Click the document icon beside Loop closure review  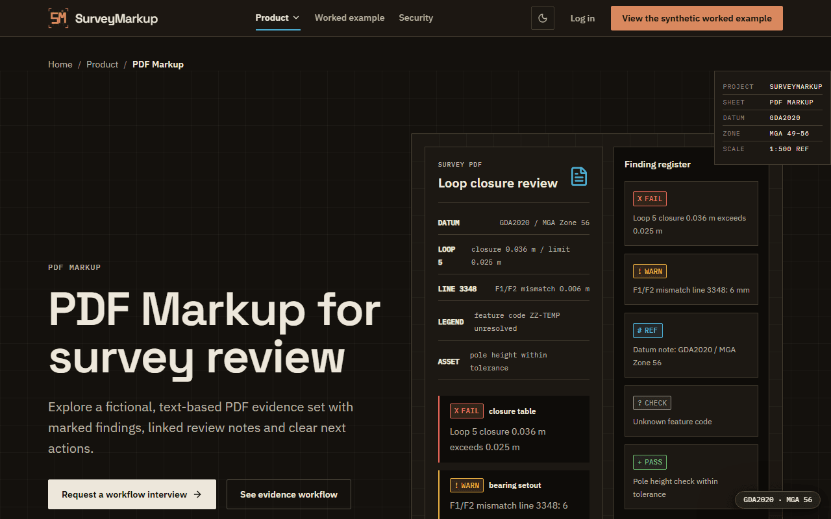pyautogui.click(x=579, y=176)
